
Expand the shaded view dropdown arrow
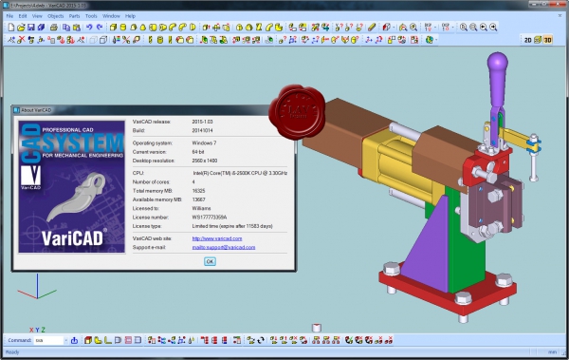(x=394, y=28)
